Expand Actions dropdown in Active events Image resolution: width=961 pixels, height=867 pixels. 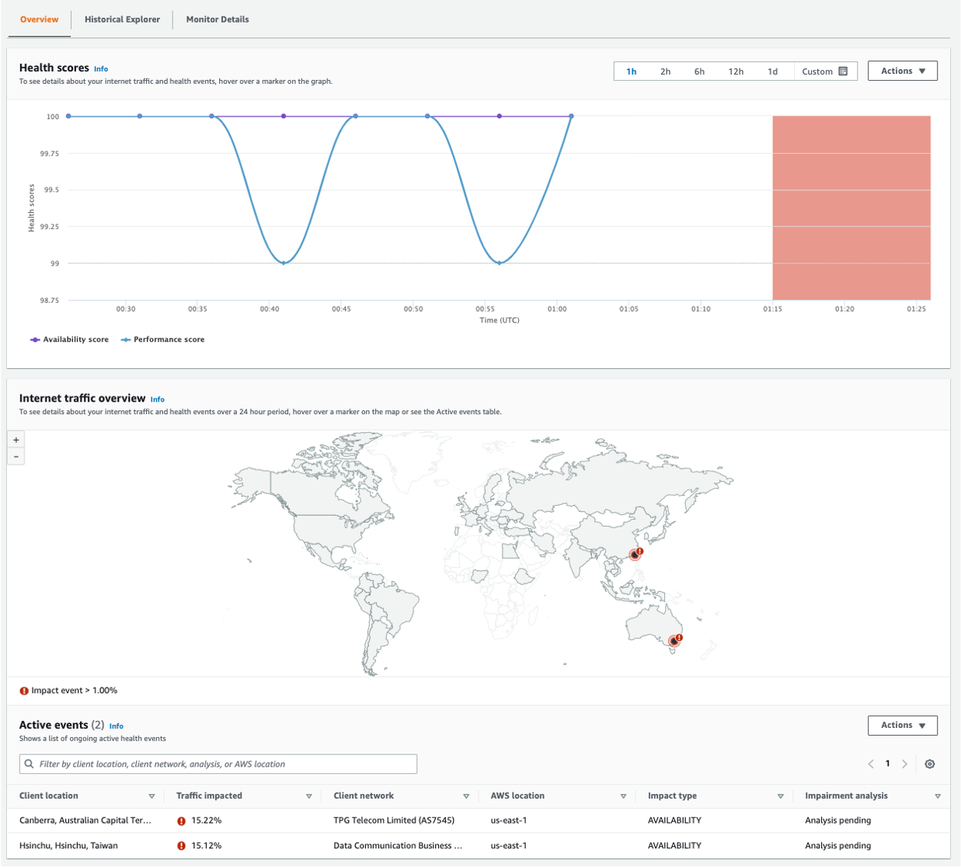coord(902,725)
